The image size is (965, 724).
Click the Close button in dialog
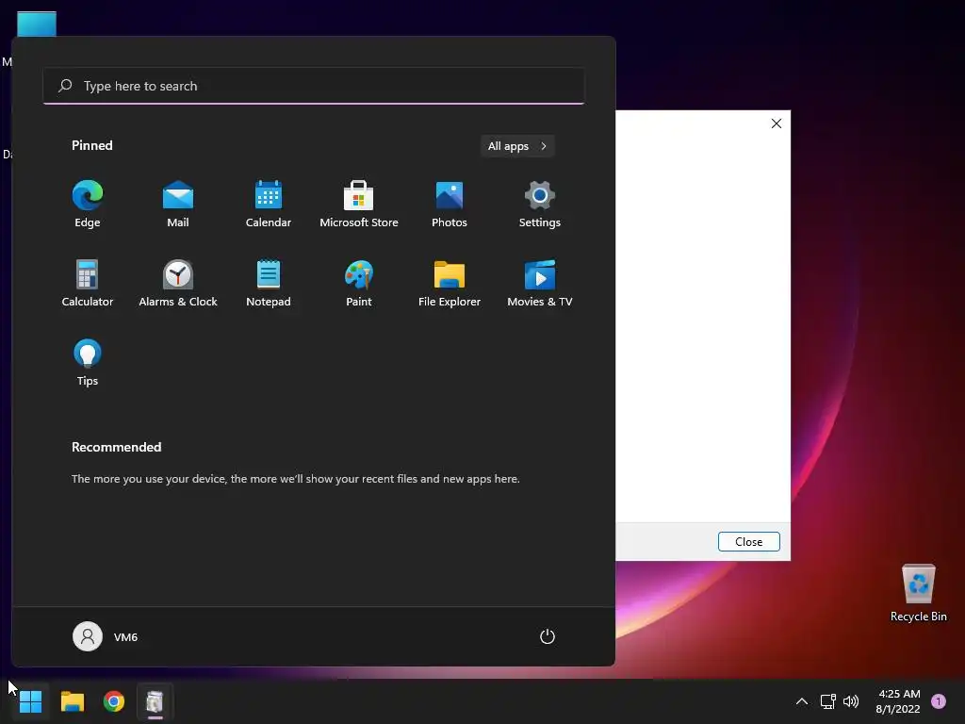pos(748,542)
